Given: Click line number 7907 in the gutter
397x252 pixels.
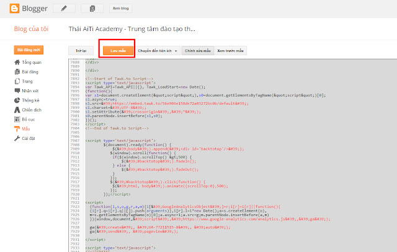Looking at the screenshot, I should pos(74,141).
